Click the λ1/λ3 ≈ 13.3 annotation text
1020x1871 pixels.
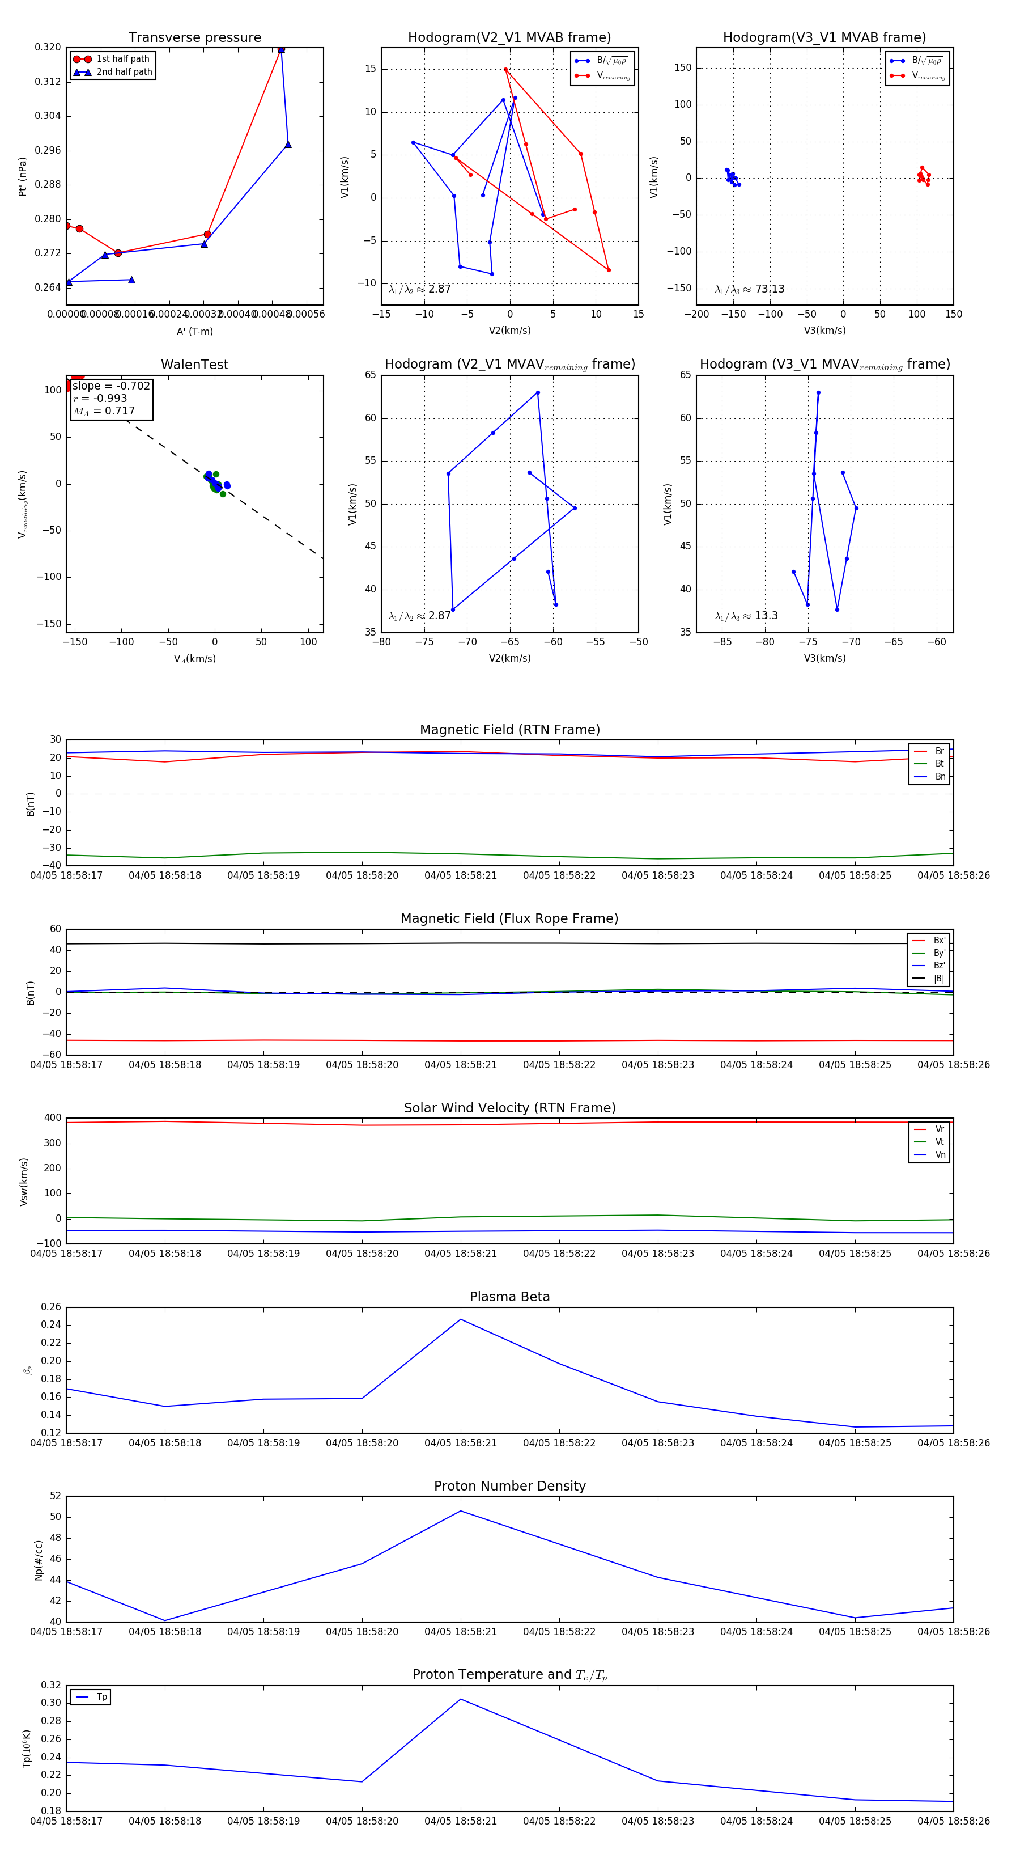(746, 616)
